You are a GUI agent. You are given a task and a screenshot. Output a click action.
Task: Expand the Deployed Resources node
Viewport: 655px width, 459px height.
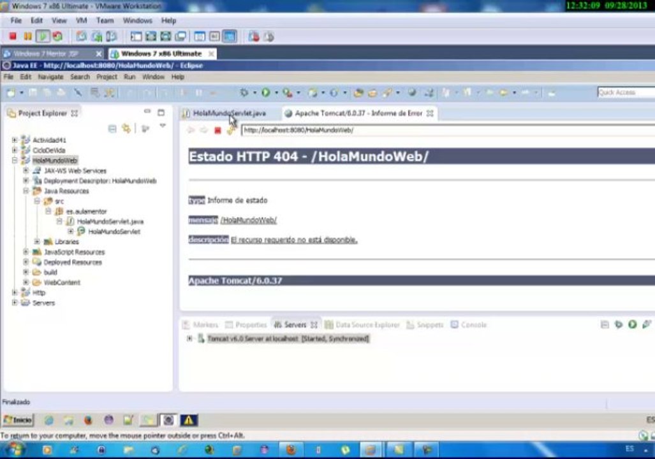point(26,262)
